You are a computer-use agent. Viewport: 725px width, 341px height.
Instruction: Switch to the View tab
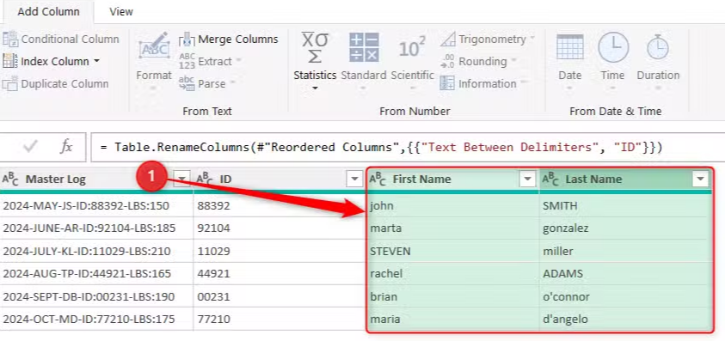pyautogui.click(x=121, y=11)
